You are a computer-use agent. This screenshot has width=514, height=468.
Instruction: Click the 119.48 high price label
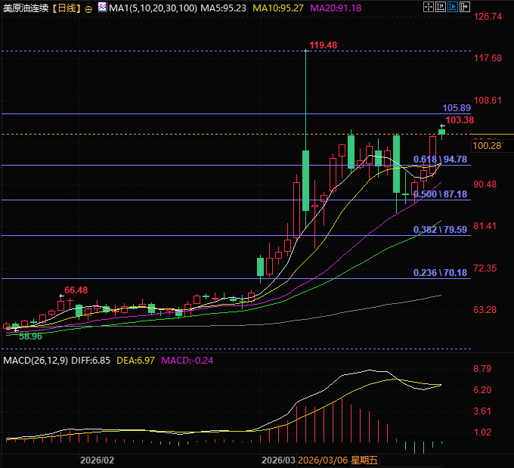pyautogui.click(x=324, y=45)
